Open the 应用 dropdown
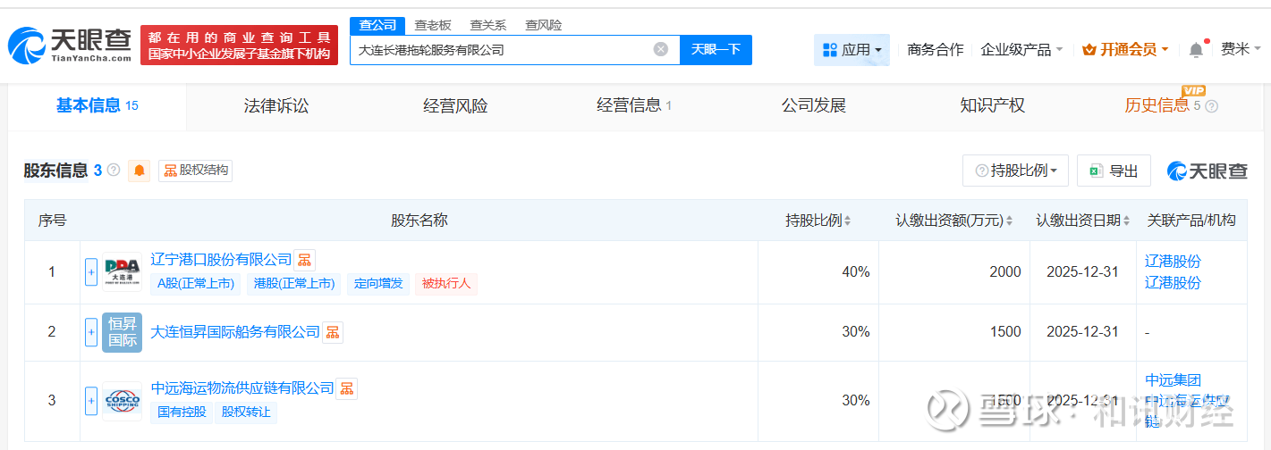The image size is (1271, 450). (x=852, y=50)
